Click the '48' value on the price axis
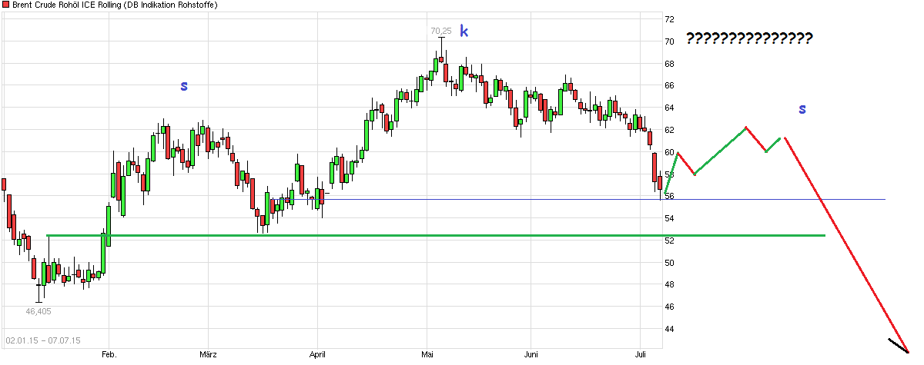924x365 pixels. (670, 285)
